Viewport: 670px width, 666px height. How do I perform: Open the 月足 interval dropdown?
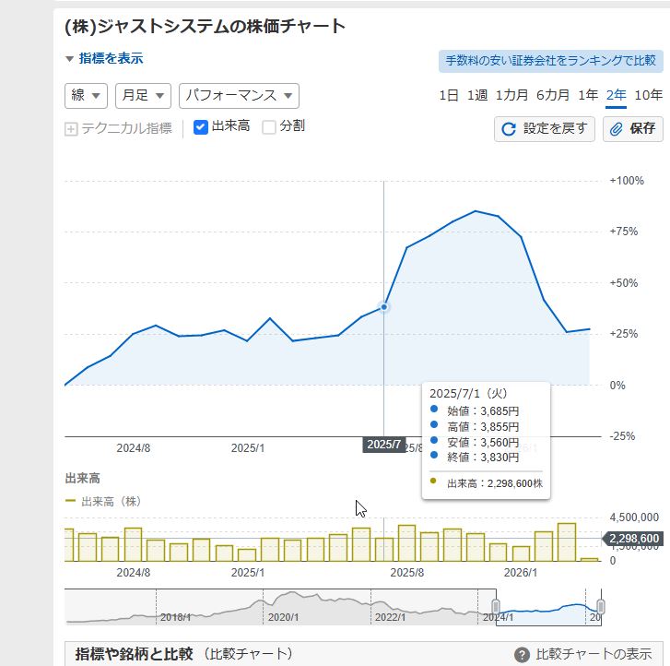click(143, 95)
